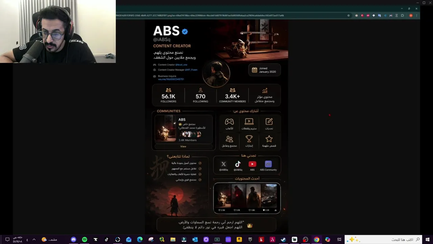This screenshot has height=244, width=433.
Task: Open the weather widget in the taskbar
Action: coord(49,240)
